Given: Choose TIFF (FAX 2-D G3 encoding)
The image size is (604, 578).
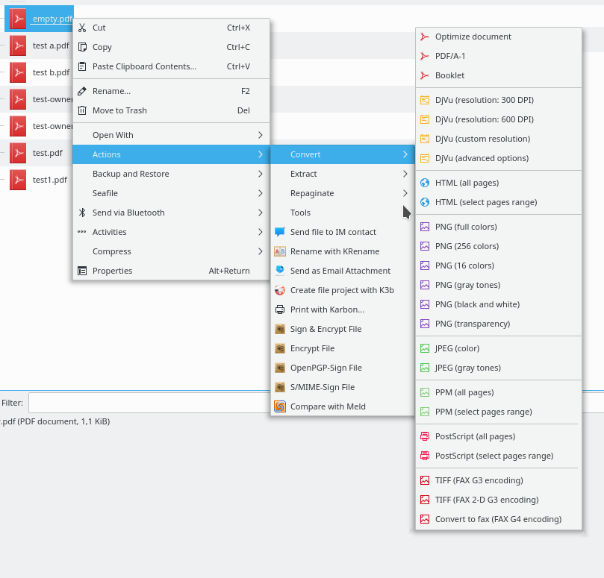Looking at the screenshot, I should (x=499, y=500).
